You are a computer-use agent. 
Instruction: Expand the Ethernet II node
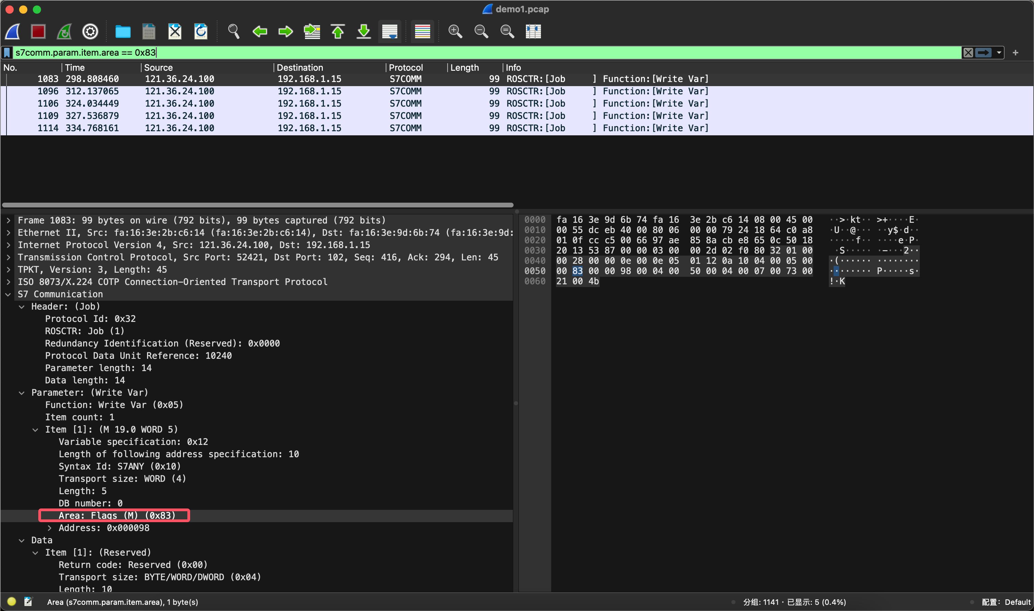[x=8, y=233]
